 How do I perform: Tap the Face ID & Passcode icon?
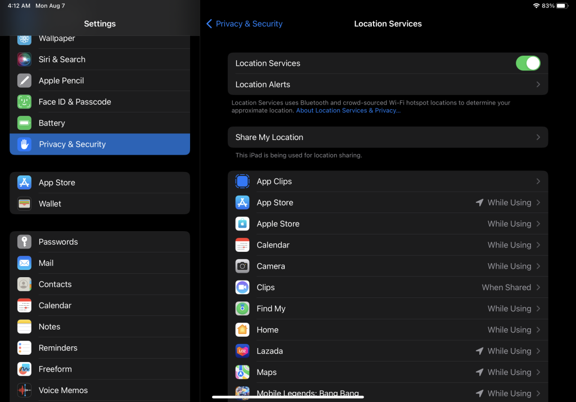[x=24, y=102]
